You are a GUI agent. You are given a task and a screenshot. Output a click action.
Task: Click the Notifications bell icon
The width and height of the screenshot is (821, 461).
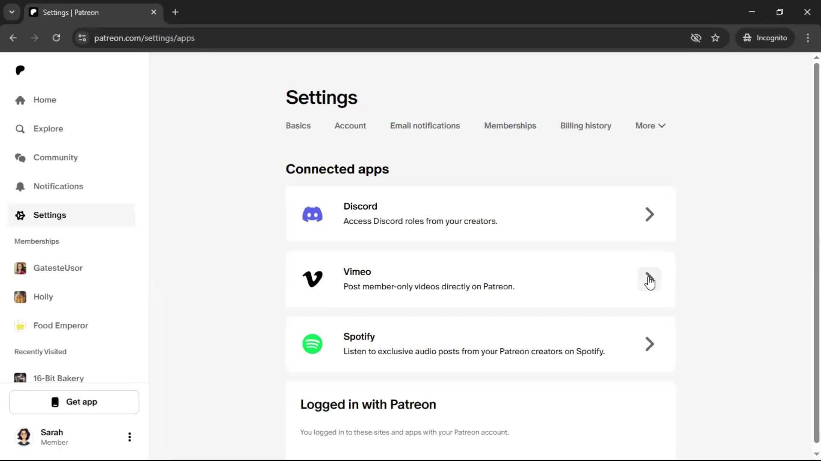coord(20,187)
